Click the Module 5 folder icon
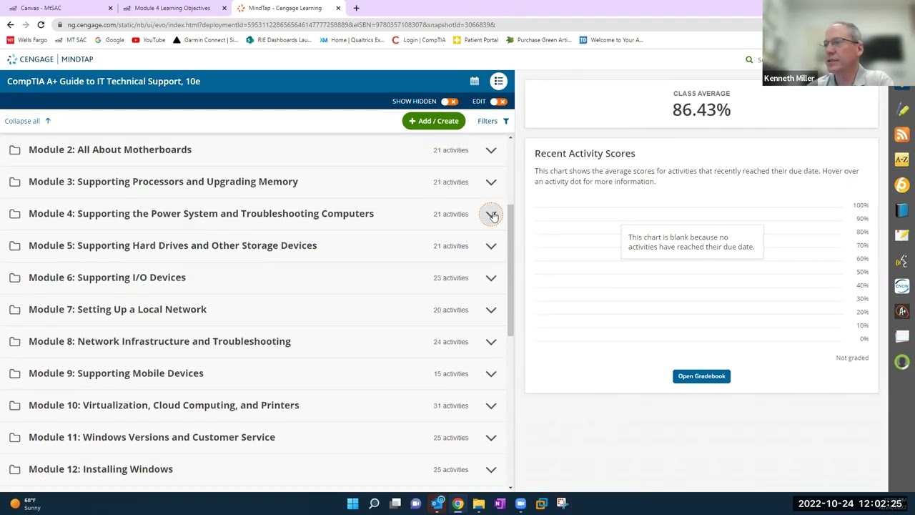 coord(14,246)
